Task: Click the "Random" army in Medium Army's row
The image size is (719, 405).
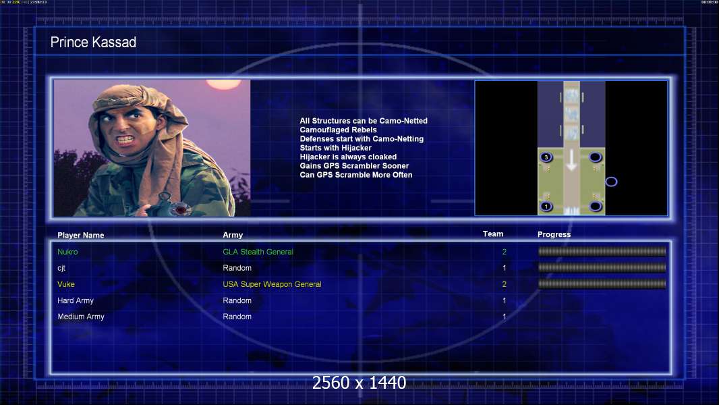Action: 237,317
